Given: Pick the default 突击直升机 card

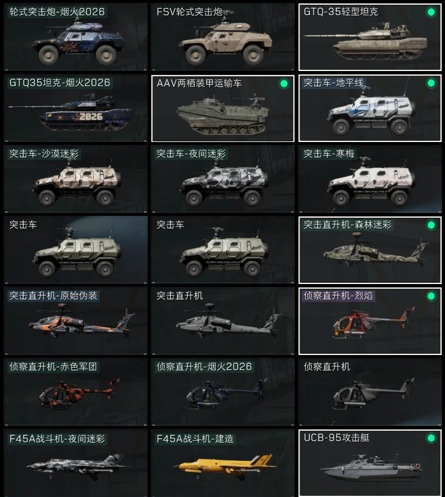Looking at the screenshot, I should (x=223, y=321).
